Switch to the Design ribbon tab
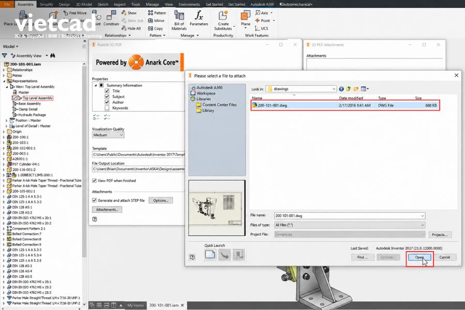The image size is (465, 310). (x=65, y=4)
